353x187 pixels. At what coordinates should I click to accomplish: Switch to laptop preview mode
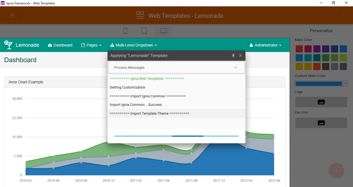click(164, 31)
